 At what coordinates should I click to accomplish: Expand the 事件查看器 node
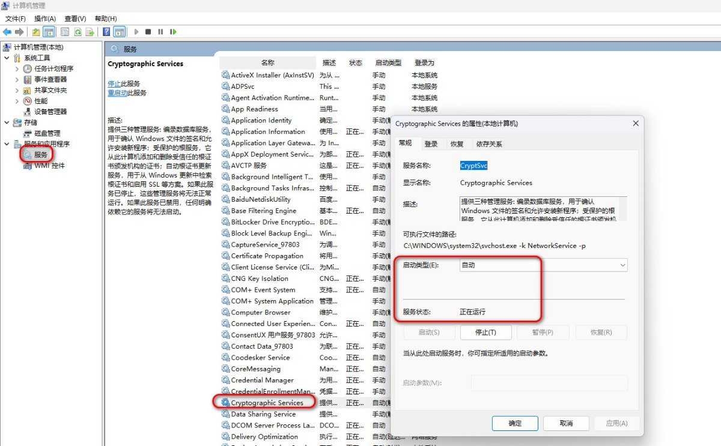point(17,80)
